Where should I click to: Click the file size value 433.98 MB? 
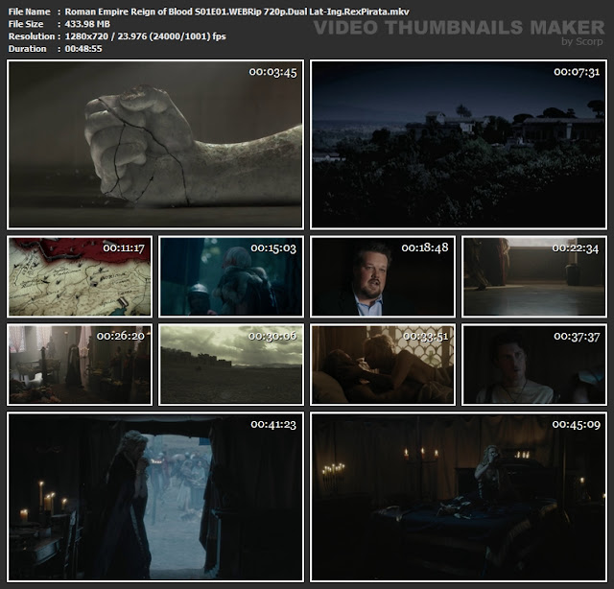coord(87,24)
